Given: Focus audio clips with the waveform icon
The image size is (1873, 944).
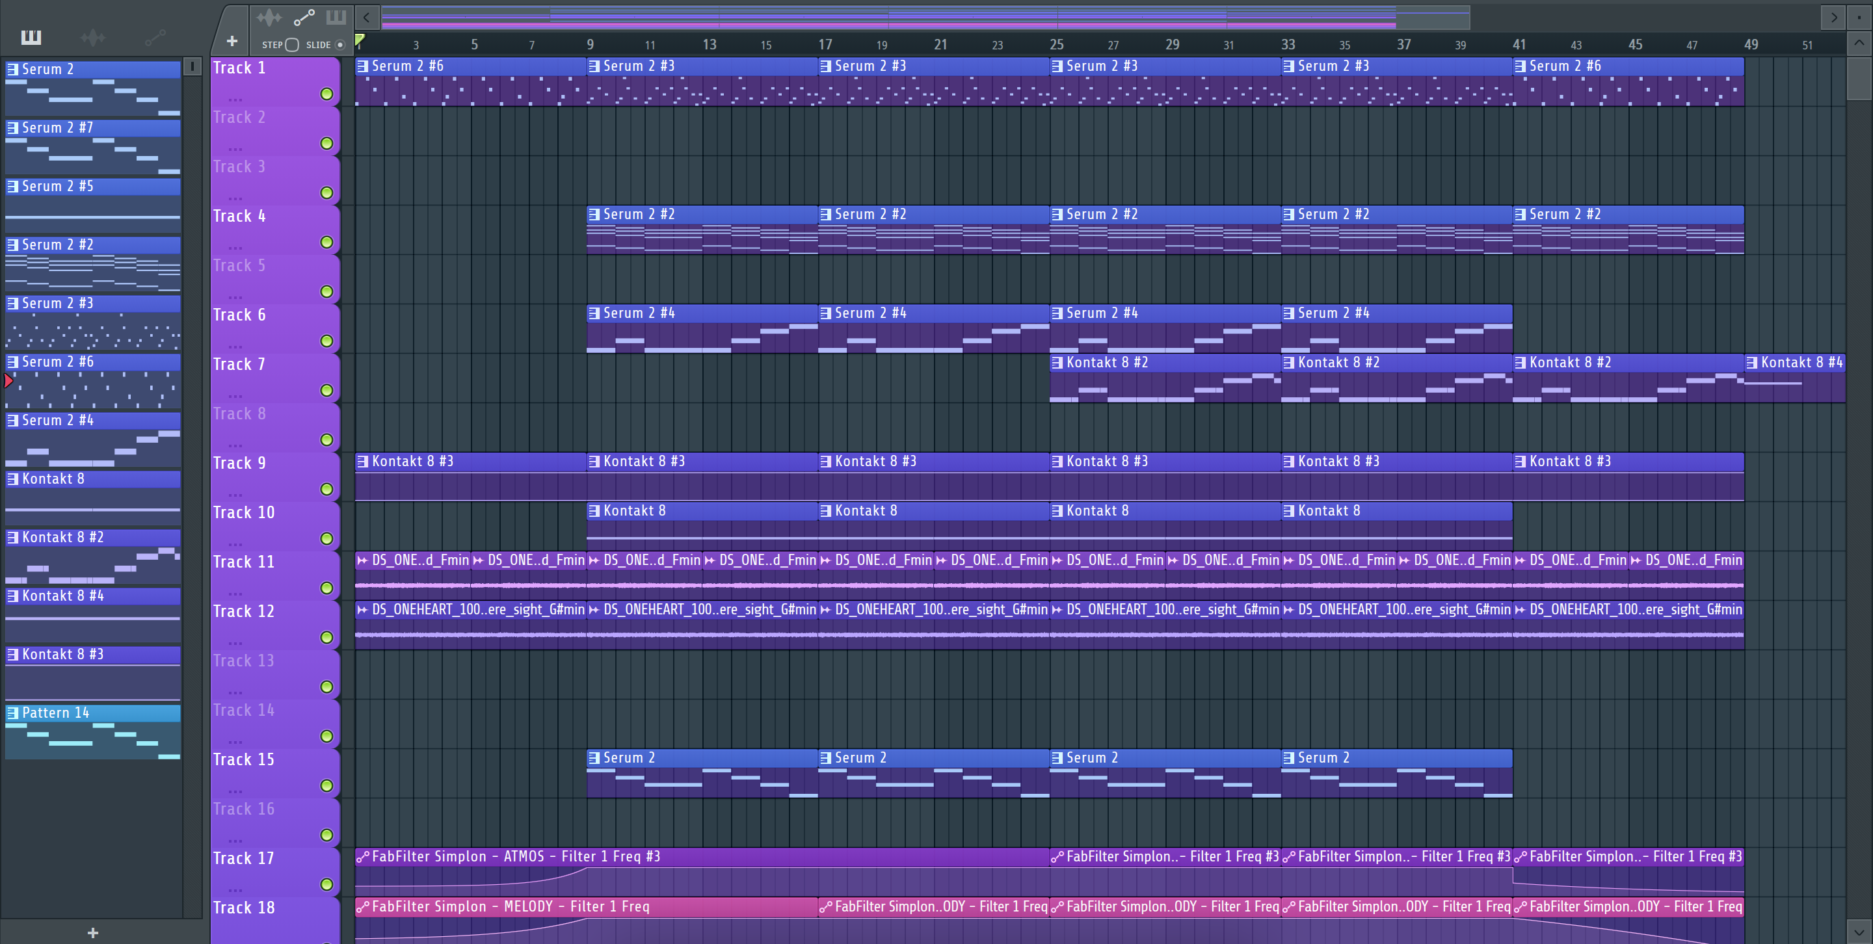Looking at the screenshot, I should (x=269, y=18).
